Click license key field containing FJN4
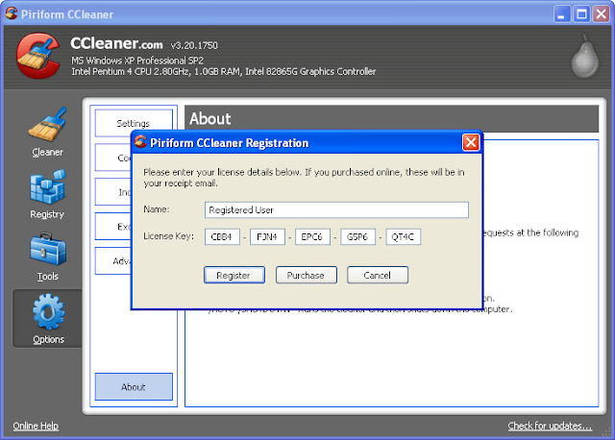 267,237
